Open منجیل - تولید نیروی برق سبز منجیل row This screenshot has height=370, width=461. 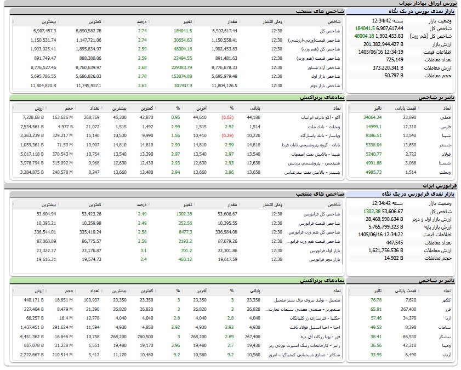[307, 300]
